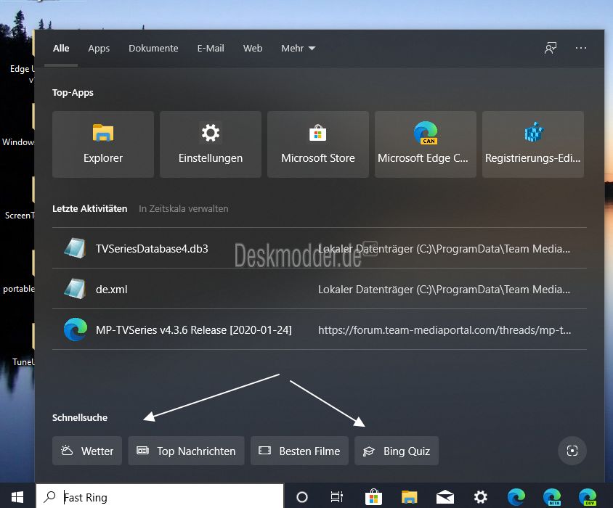Click the feedback icon in search header

click(x=551, y=48)
